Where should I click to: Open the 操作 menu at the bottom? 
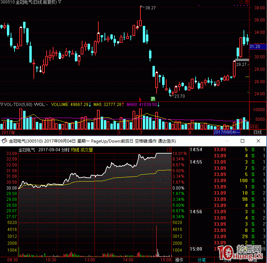coord(179,260)
